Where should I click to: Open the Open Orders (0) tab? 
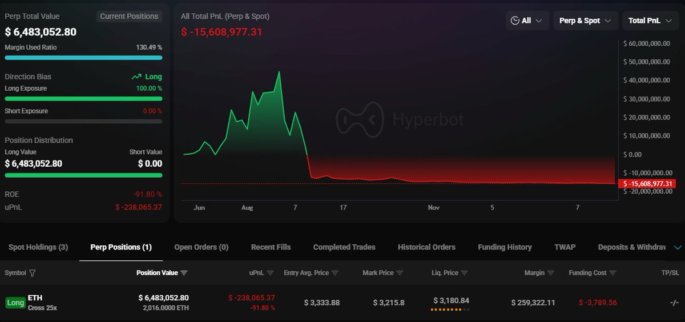pos(202,247)
